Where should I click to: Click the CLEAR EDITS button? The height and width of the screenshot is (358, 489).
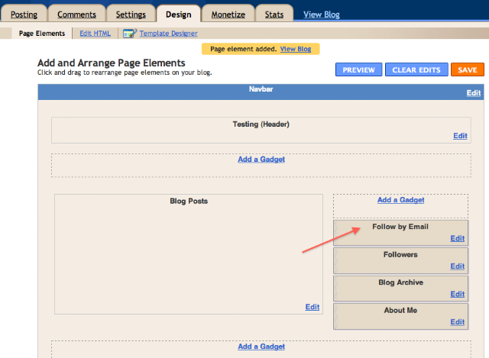tap(416, 69)
